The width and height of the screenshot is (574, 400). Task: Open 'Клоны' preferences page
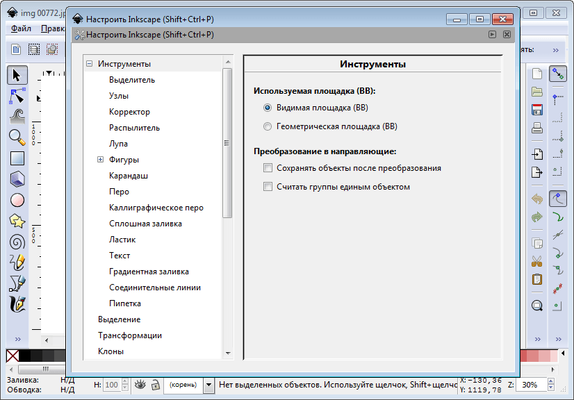[x=111, y=351]
